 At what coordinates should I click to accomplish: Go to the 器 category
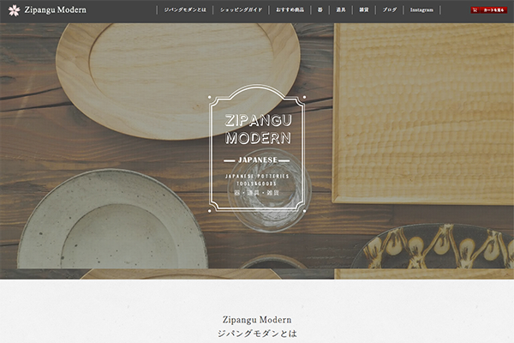pyautogui.click(x=320, y=9)
